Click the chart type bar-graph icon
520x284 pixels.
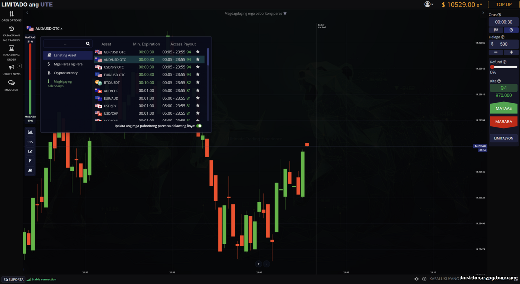pos(30,132)
